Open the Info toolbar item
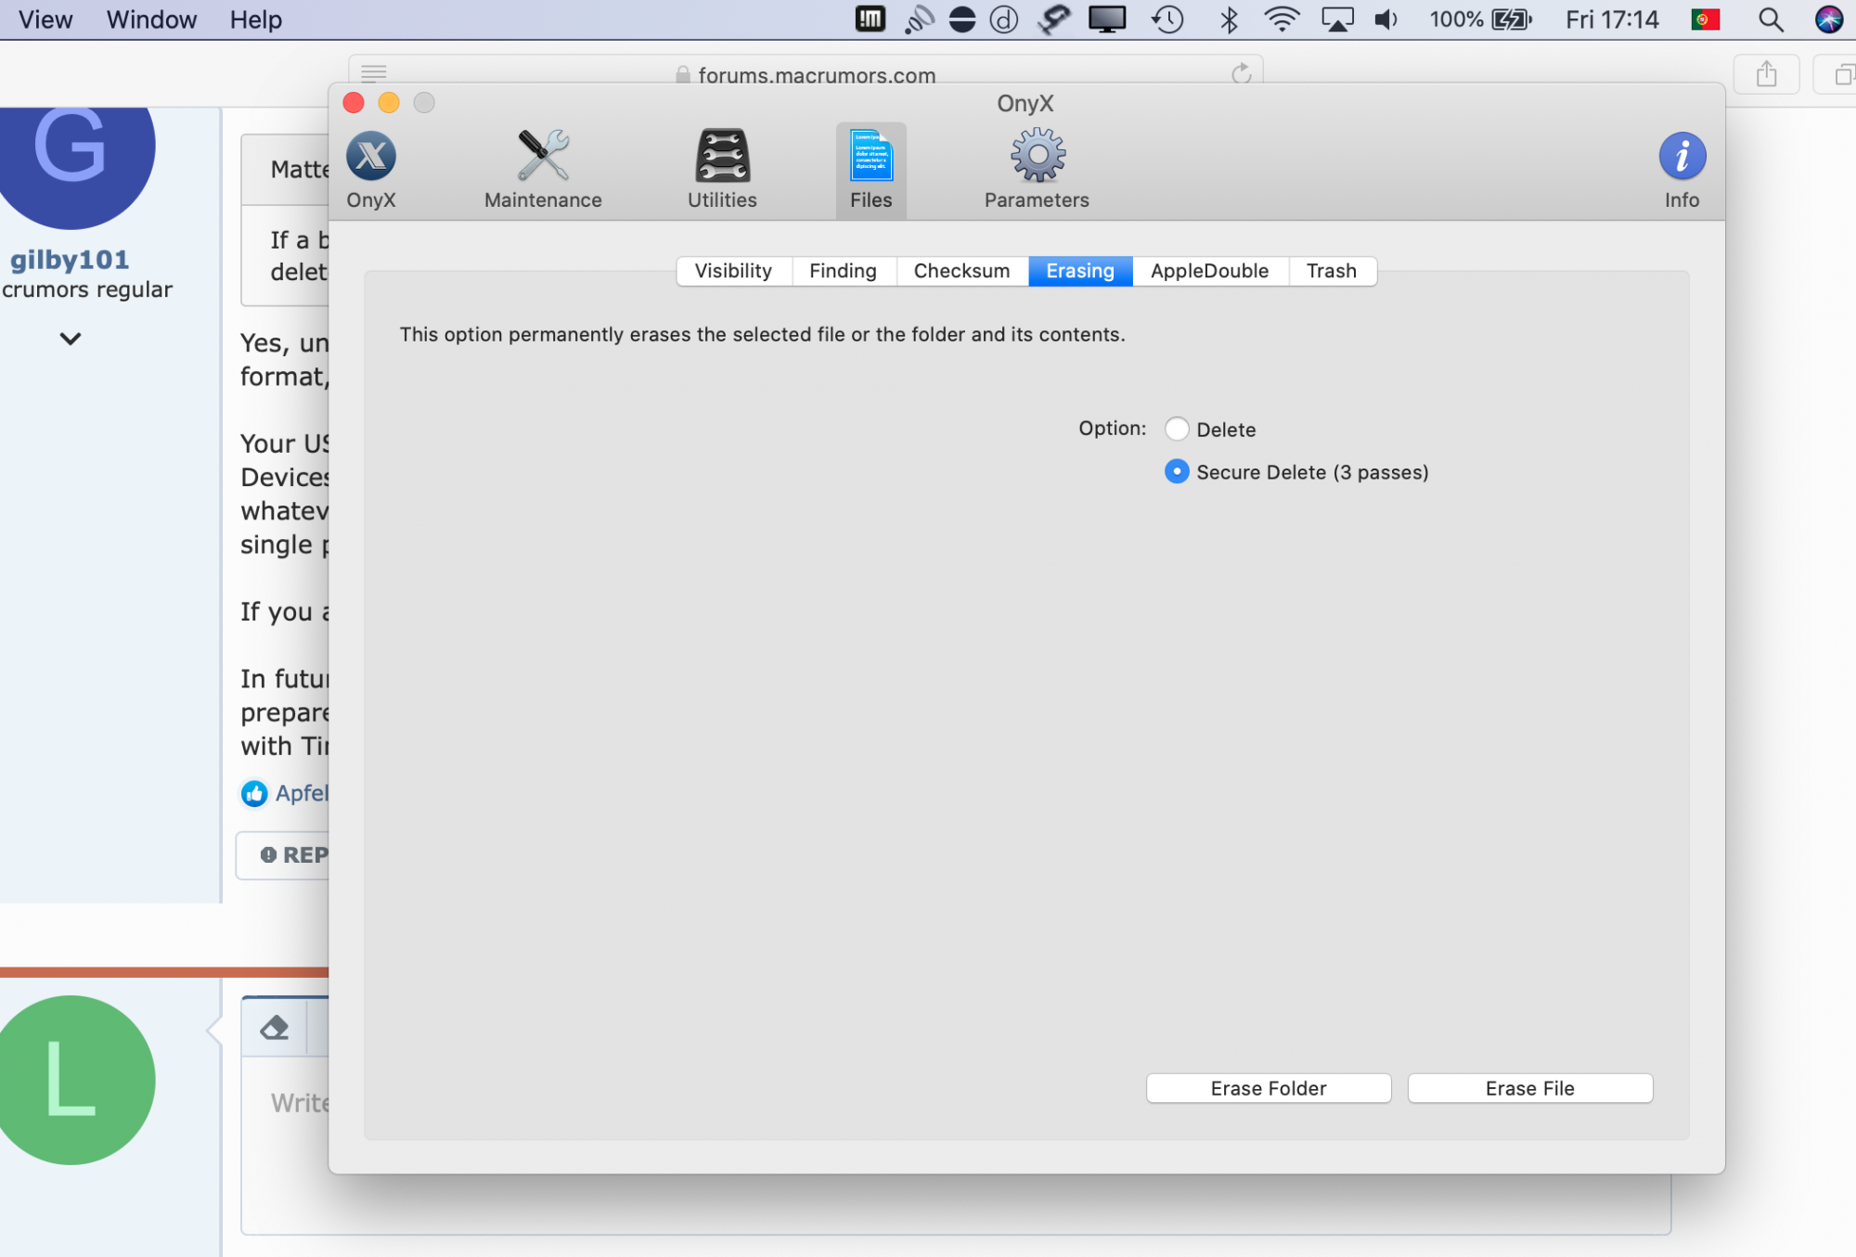This screenshot has height=1257, width=1856. point(1682,171)
